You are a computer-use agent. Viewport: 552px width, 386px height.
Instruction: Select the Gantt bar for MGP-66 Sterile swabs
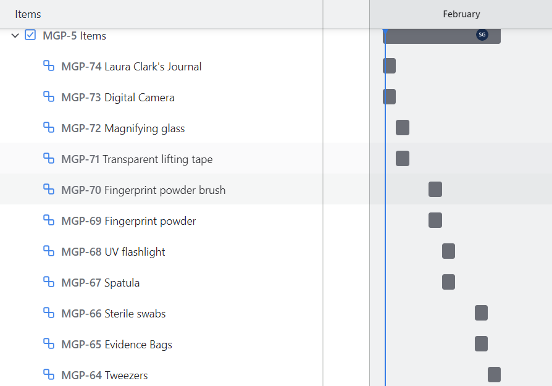click(481, 313)
